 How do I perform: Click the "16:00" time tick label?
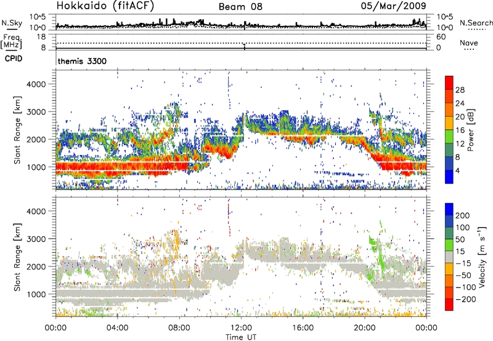tap(303, 327)
